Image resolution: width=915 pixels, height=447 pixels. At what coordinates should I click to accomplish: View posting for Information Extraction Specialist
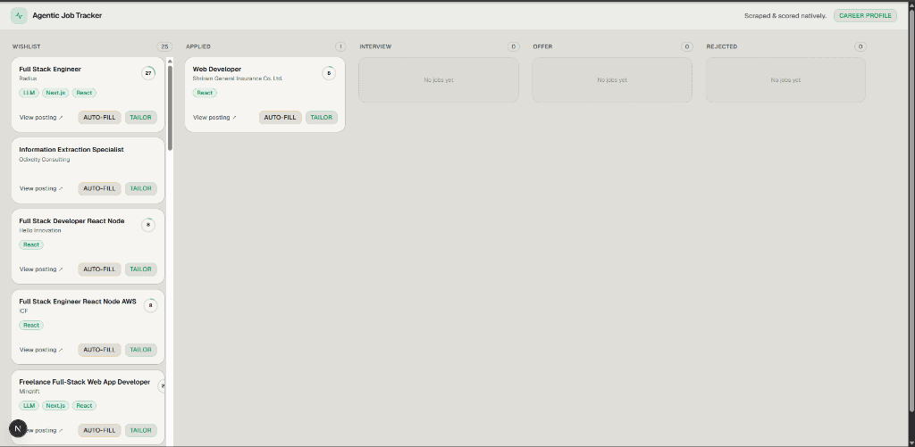[41, 189]
